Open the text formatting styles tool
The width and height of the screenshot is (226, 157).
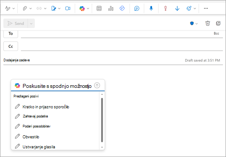pos(7,8)
